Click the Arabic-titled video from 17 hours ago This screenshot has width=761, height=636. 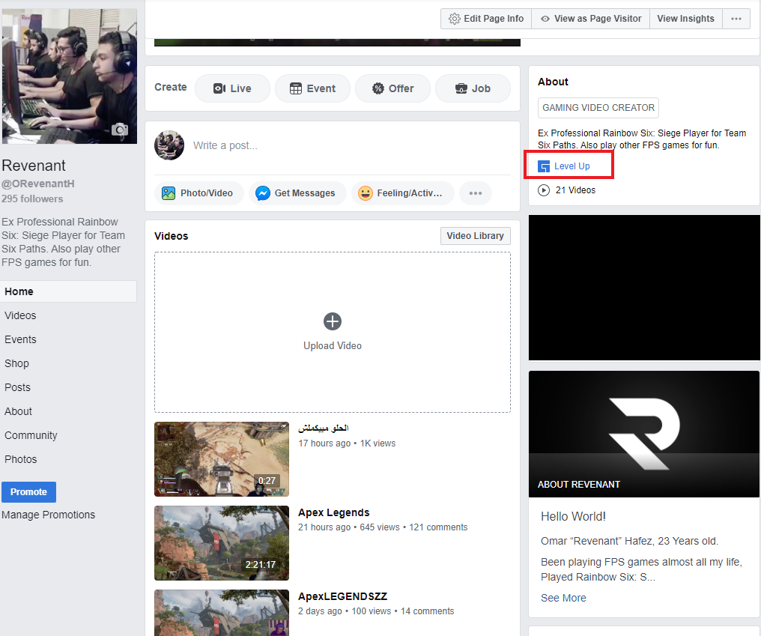(x=324, y=428)
